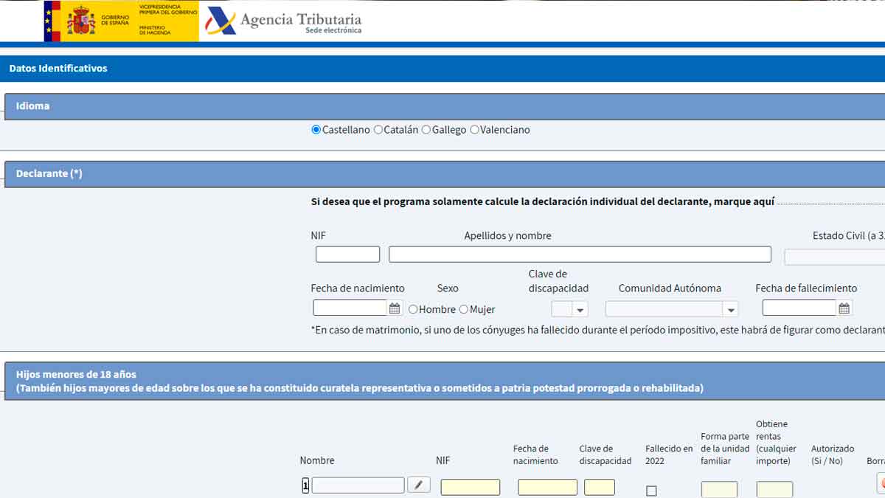Screen dimensions: 885x498
Task: Choose Mujer as sexo
Action: pyautogui.click(x=464, y=309)
